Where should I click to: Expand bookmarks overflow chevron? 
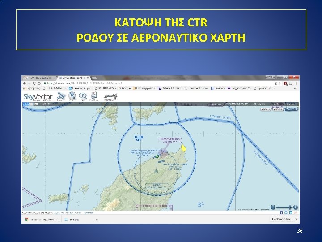tap(295, 88)
